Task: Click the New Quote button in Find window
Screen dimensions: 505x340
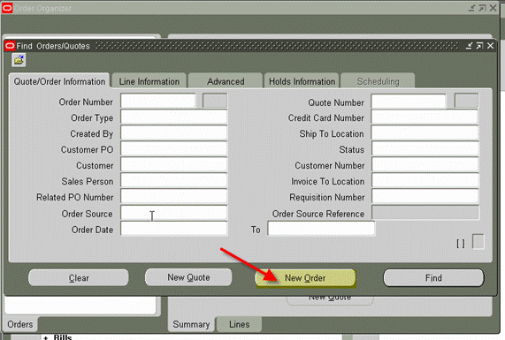Action: [188, 277]
